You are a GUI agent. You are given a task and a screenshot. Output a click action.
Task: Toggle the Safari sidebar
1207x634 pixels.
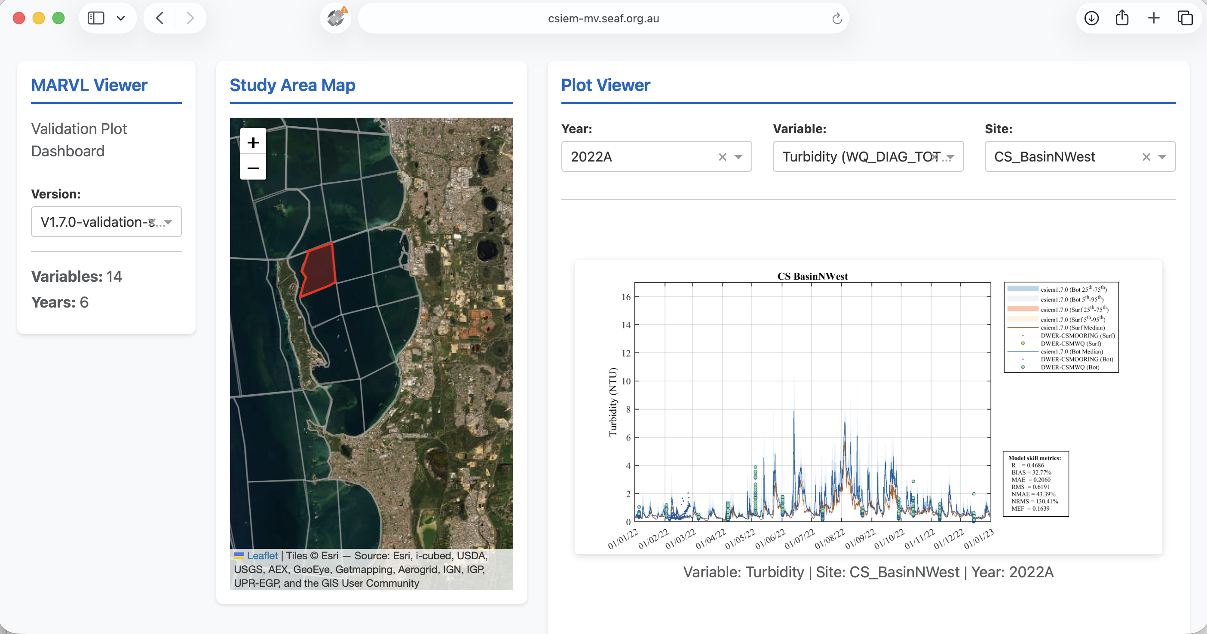pos(95,18)
